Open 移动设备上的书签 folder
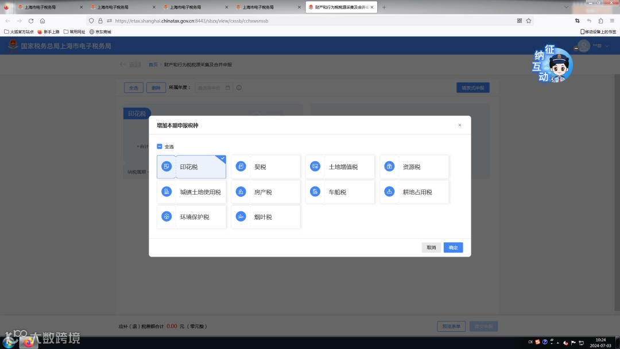Viewport: 620px width, 349px height. pos(598,32)
